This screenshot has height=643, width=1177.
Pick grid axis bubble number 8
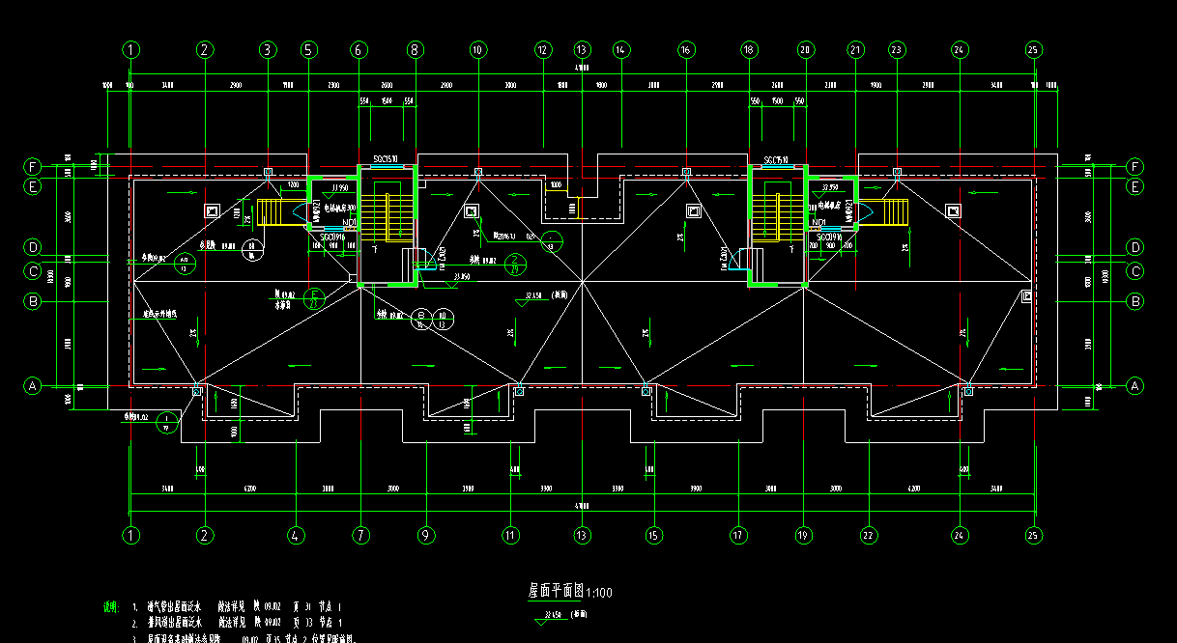(415, 49)
